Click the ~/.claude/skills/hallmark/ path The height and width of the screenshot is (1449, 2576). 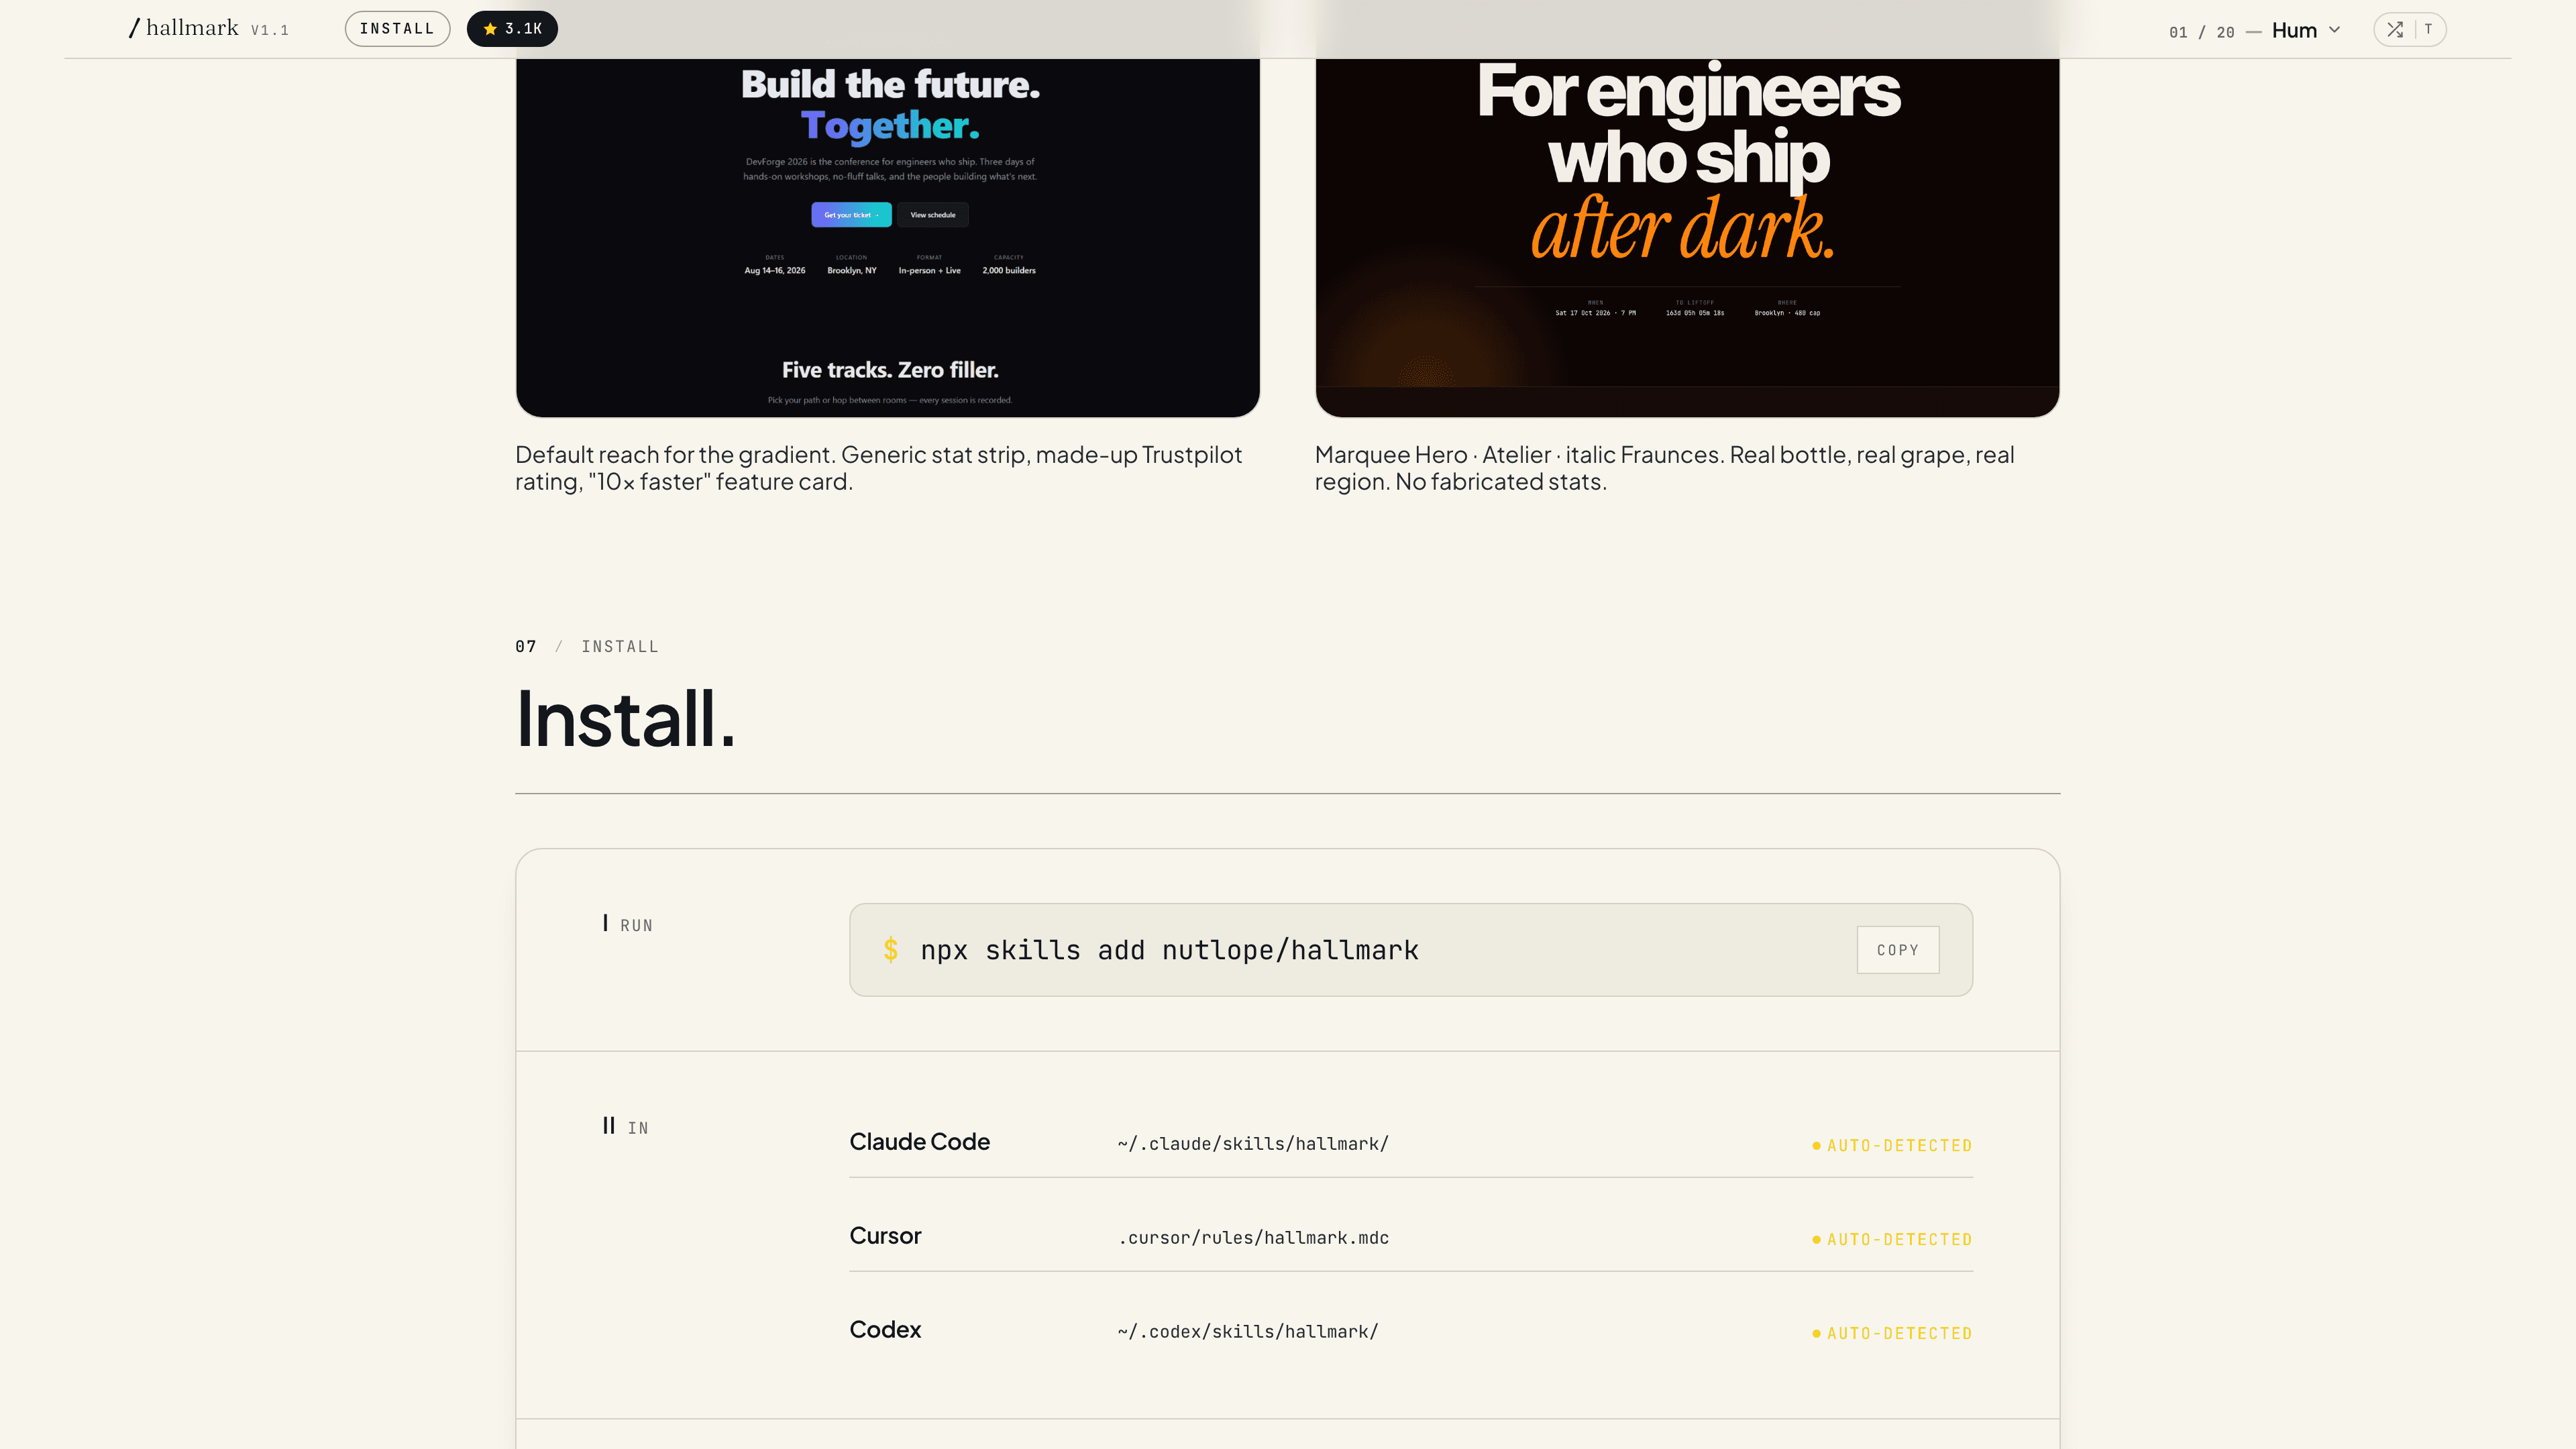point(1253,1144)
